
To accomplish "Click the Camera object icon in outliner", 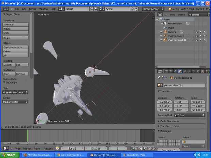I will pyautogui.click(x=165, y=32).
